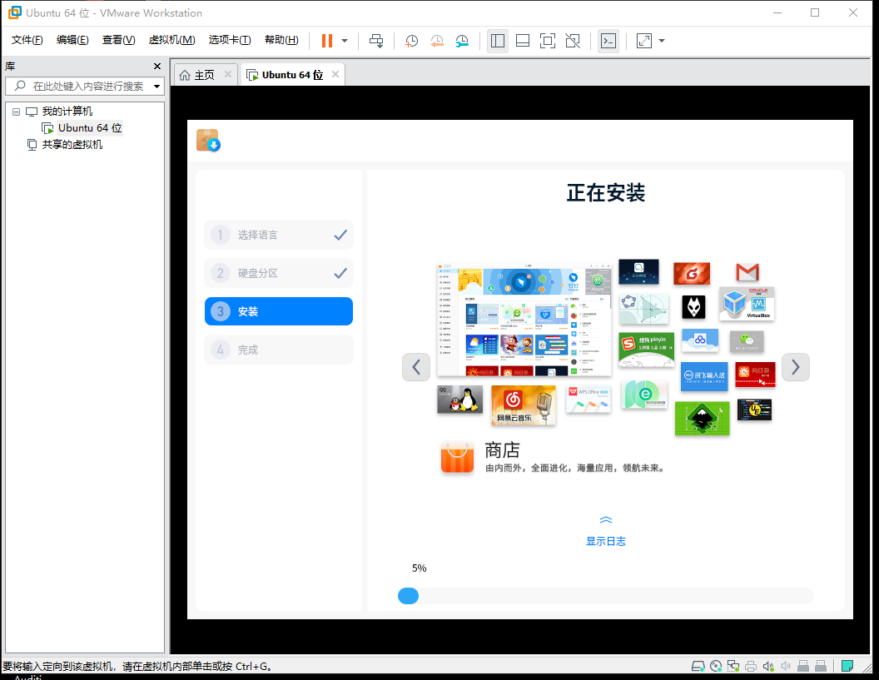Image resolution: width=879 pixels, height=680 pixels.
Task: Select 共享的虚拟机 in the library
Action: coord(72,145)
